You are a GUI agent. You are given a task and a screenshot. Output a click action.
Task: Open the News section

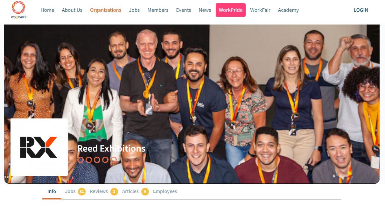point(205,10)
